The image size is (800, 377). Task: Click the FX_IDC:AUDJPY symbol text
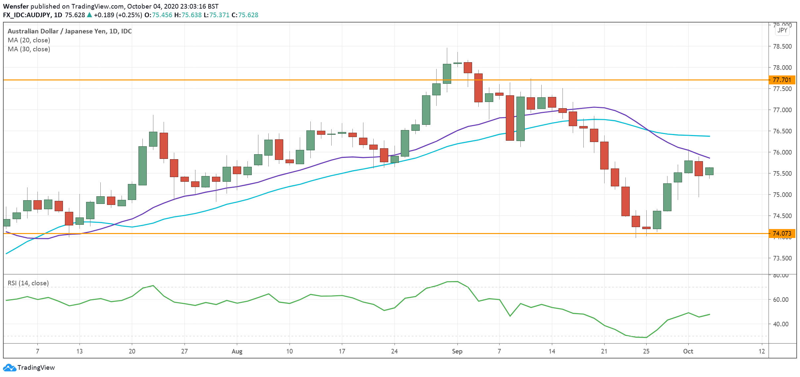click(27, 15)
